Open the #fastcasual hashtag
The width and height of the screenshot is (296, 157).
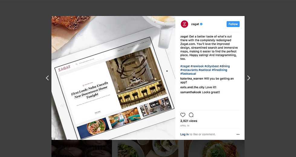[188, 74]
